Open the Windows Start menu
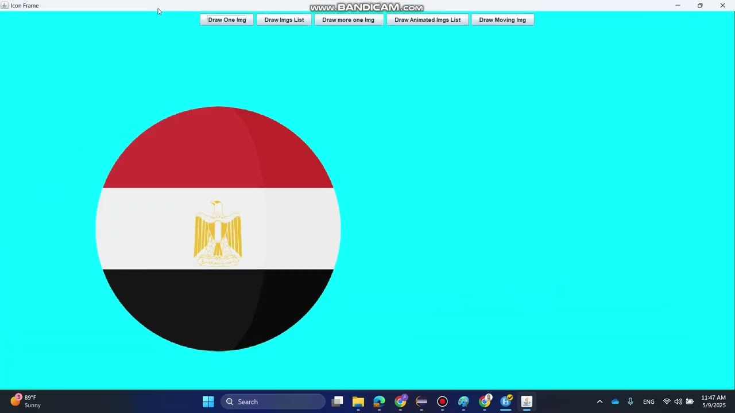Image resolution: width=735 pixels, height=413 pixels. (208, 402)
